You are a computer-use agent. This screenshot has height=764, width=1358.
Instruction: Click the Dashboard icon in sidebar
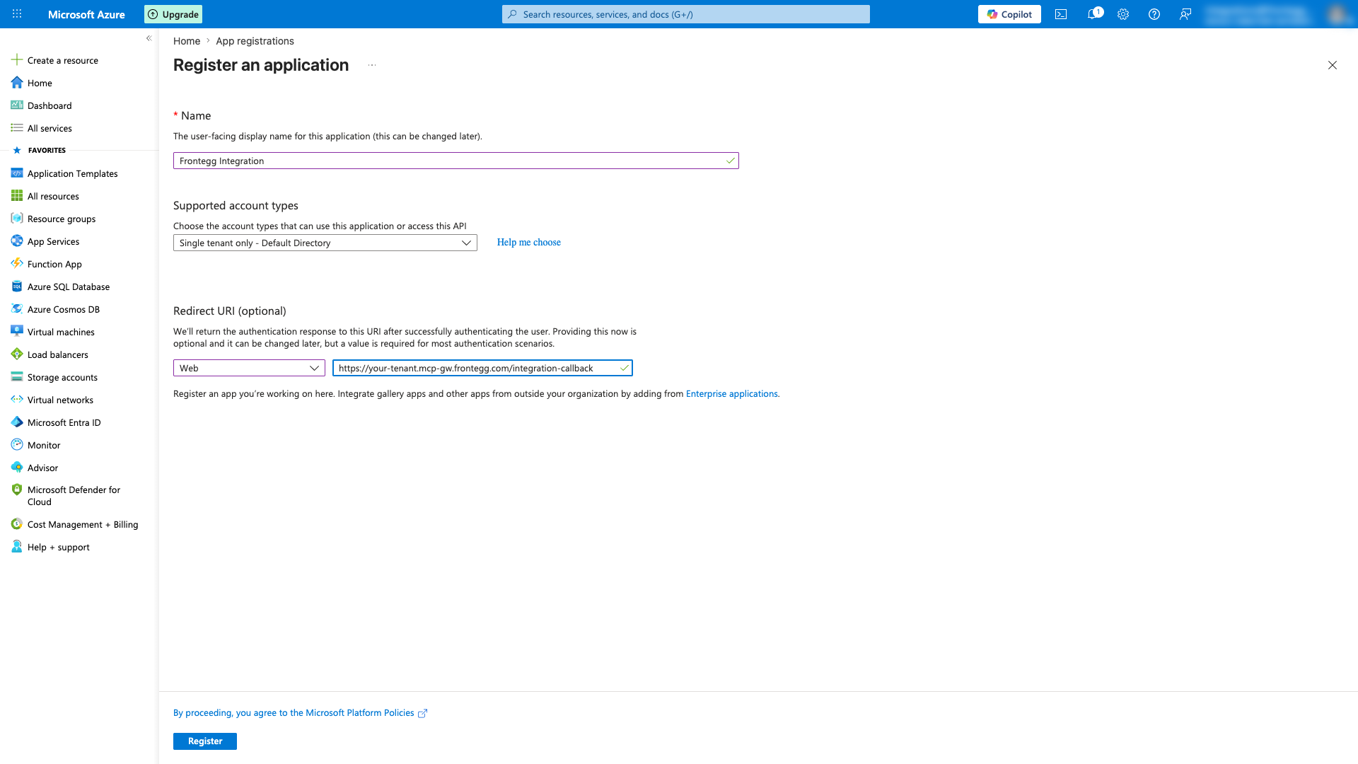pyautogui.click(x=17, y=105)
